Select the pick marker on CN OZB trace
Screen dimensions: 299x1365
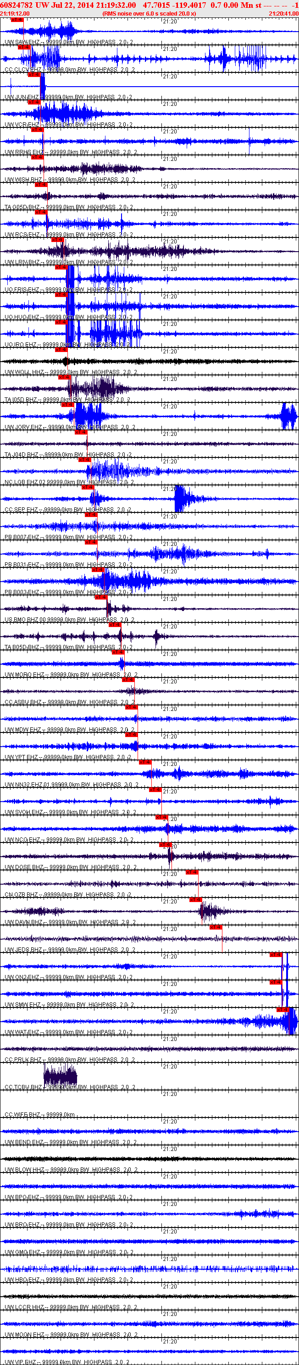point(191,872)
